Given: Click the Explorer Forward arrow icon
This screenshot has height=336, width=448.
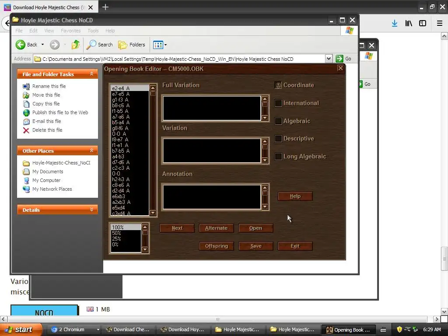Looking at the screenshot, I should pyautogui.click(x=55, y=45).
